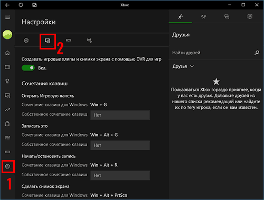
Task: Minimize the Xbox window
Action: tap(230, 5)
